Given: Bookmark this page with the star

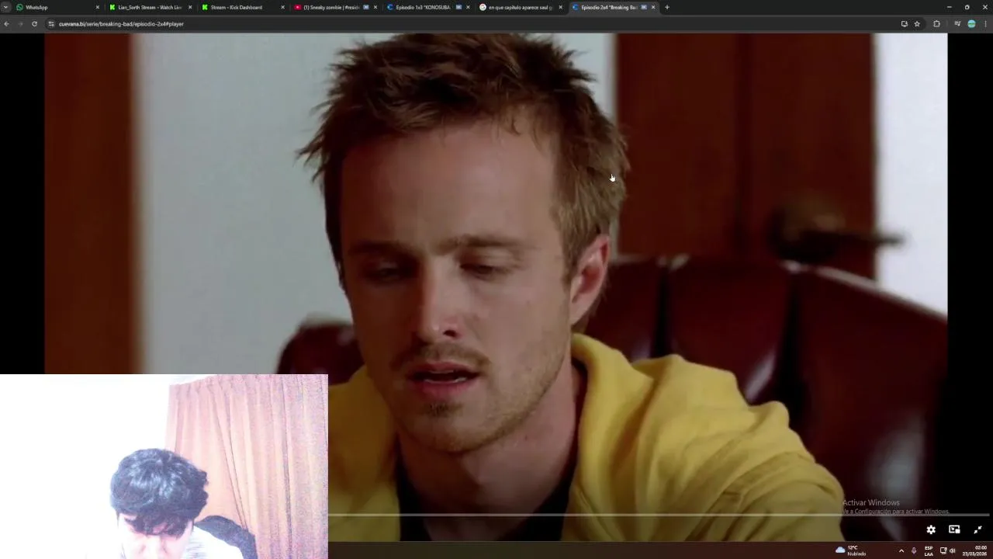Looking at the screenshot, I should pos(917,24).
